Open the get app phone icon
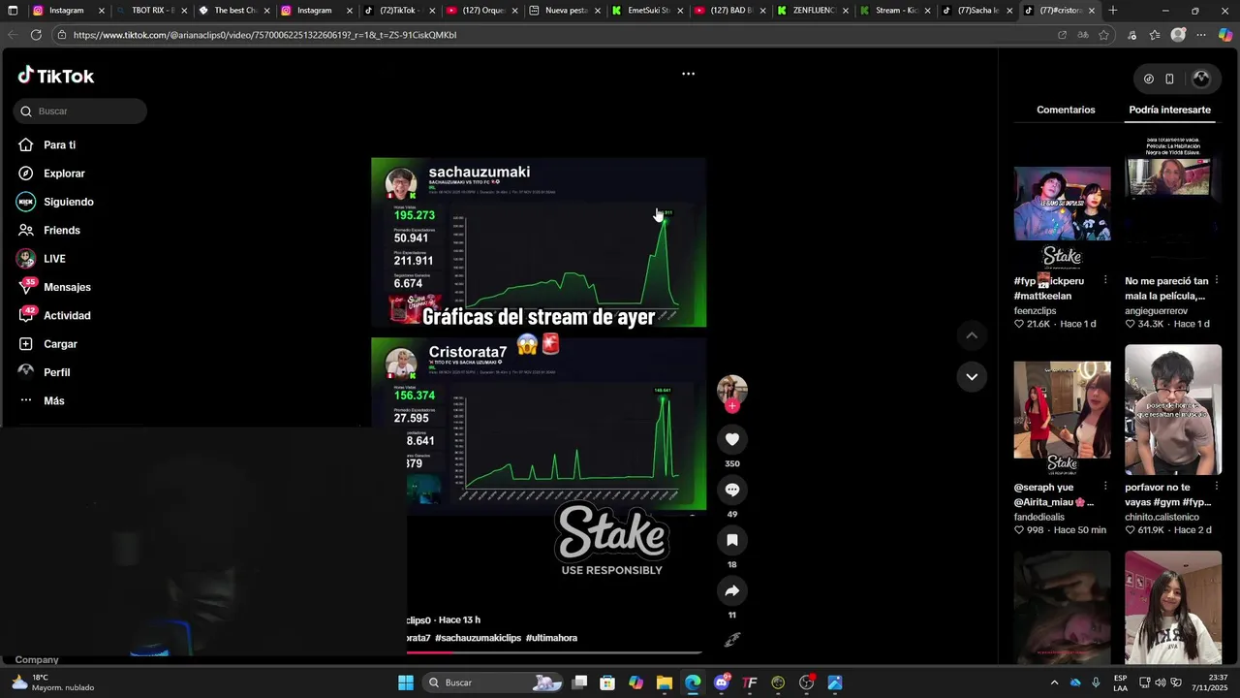1240x698 pixels. pos(1169,79)
